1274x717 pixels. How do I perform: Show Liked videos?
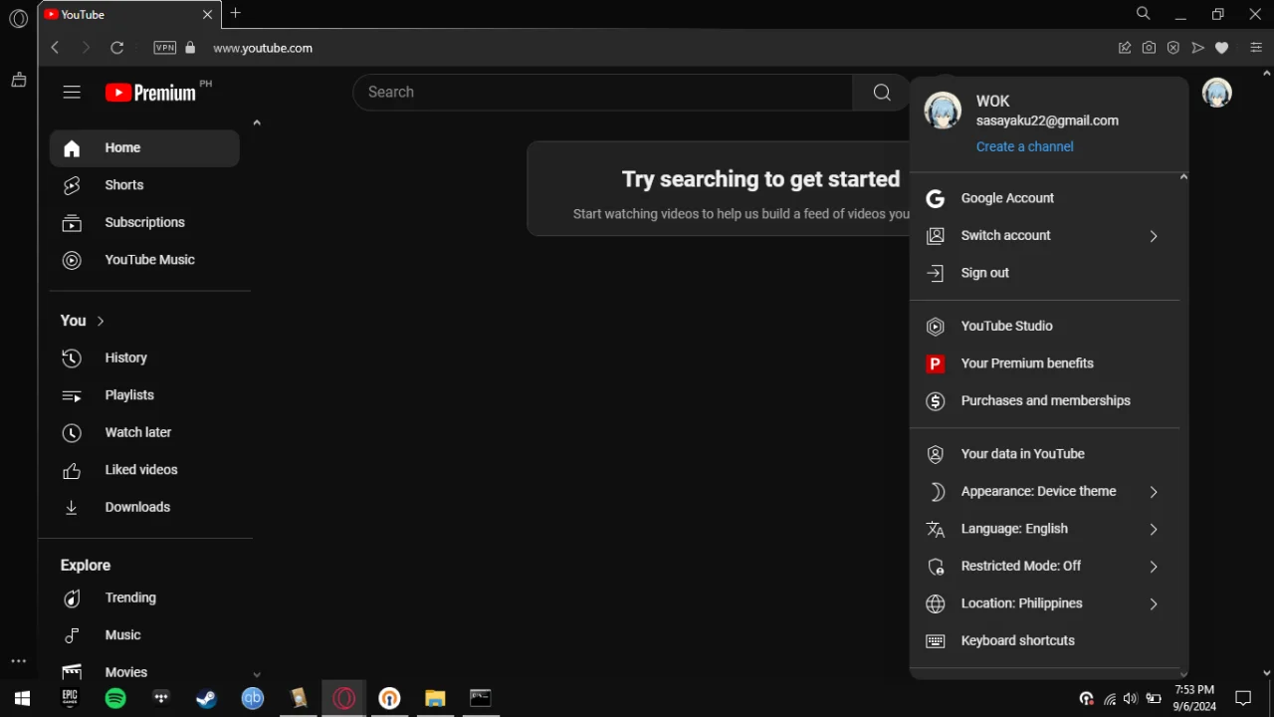pos(144,470)
